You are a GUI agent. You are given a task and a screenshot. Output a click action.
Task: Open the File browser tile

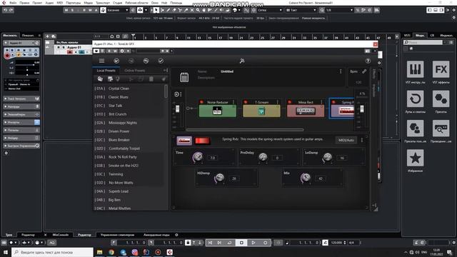(x=441, y=128)
